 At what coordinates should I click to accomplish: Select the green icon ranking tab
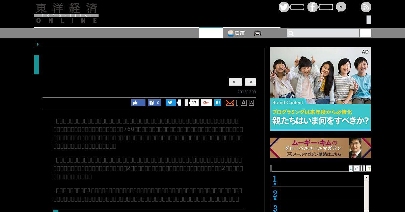click(x=369, y=168)
